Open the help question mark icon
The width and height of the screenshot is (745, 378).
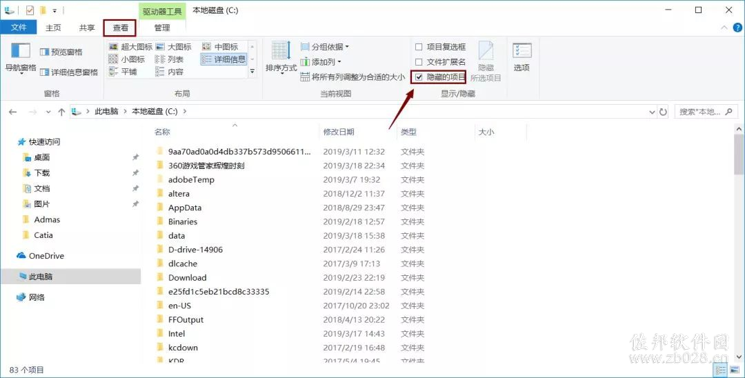pyautogui.click(x=737, y=28)
